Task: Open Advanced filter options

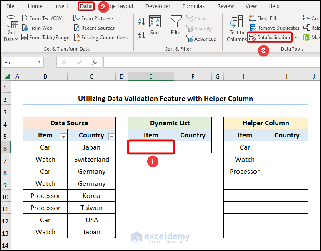Action: [201, 38]
